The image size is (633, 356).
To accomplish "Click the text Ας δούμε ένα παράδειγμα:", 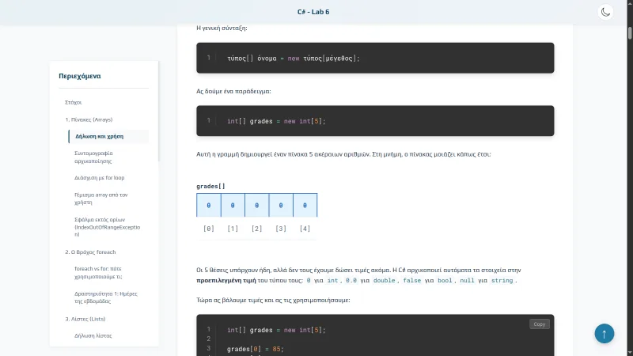I will pyautogui.click(x=233, y=91).
